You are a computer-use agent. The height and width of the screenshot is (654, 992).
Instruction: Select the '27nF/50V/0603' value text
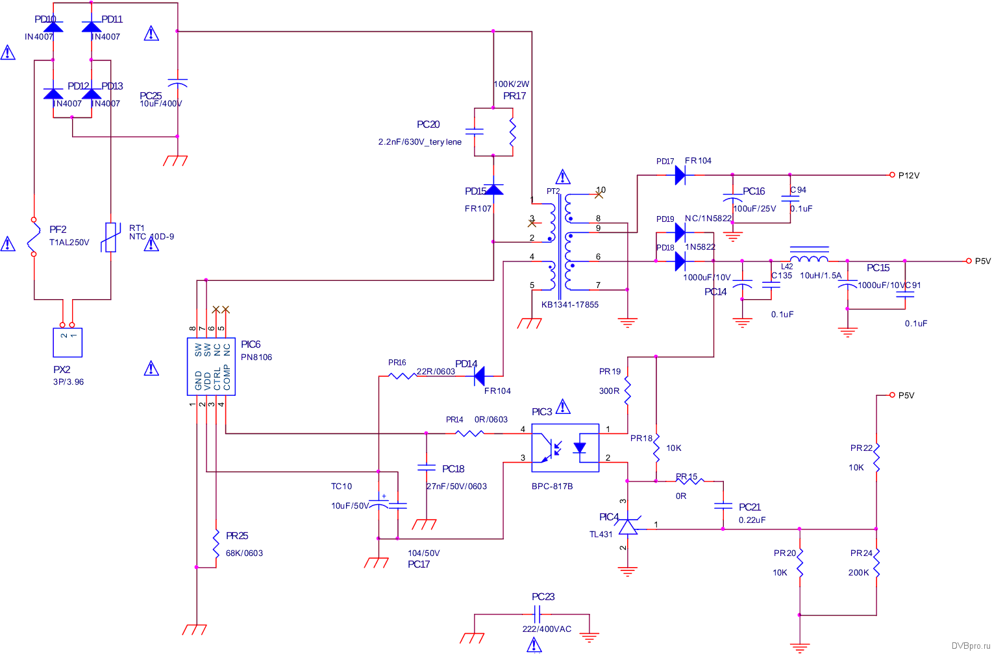456,487
